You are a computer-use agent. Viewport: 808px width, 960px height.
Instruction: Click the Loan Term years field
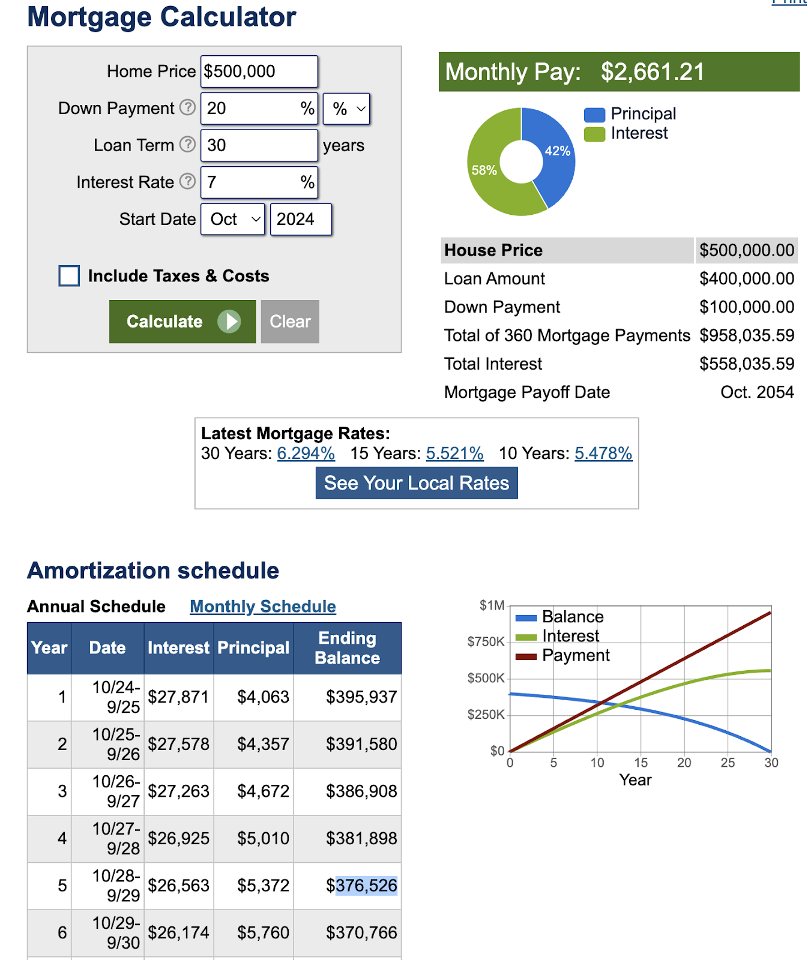[259, 145]
